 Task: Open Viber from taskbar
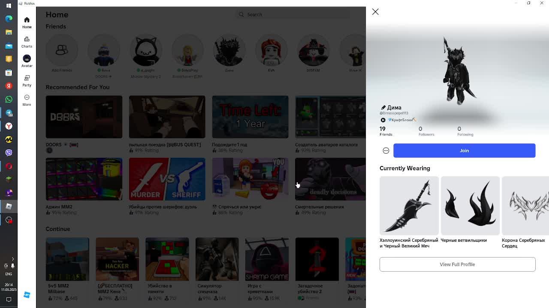9,153
